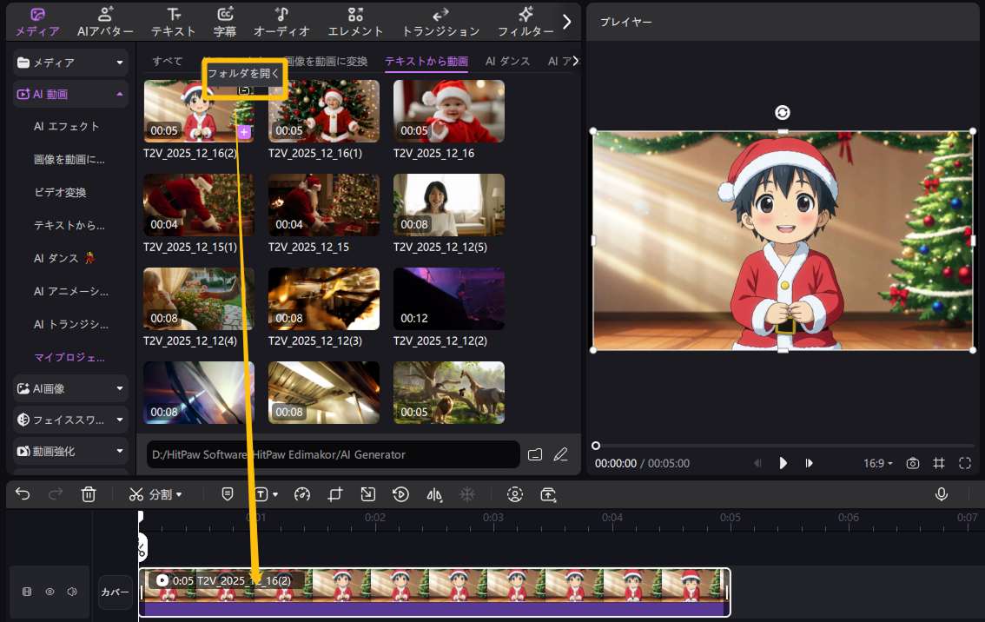Image resolution: width=985 pixels, height=622 pixels.
Task: Click the crop tool in the timeline toolbar
Action: tap(336, 494)
